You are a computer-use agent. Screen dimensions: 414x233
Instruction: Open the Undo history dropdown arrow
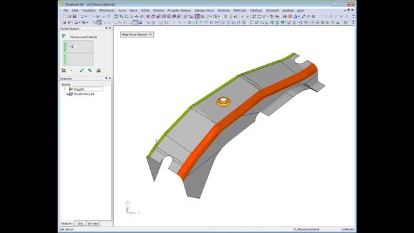point(86,16)
